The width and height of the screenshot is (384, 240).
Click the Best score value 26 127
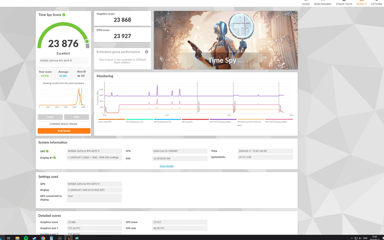[81, 76]
